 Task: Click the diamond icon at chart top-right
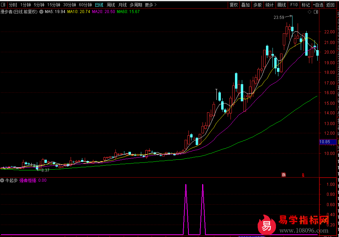coord(310,12)
